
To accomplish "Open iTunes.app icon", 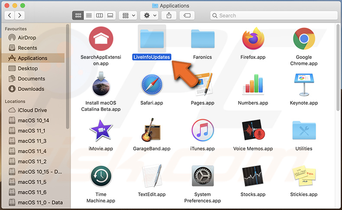I will click(x=203, y=130).
